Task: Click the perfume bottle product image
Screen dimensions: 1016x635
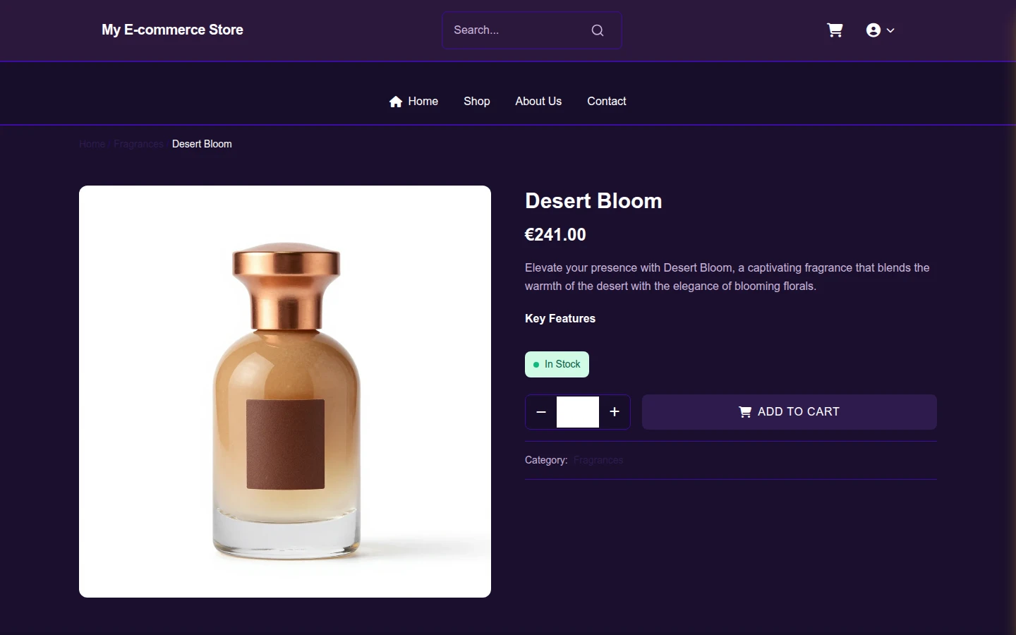Action: (285, 392)
